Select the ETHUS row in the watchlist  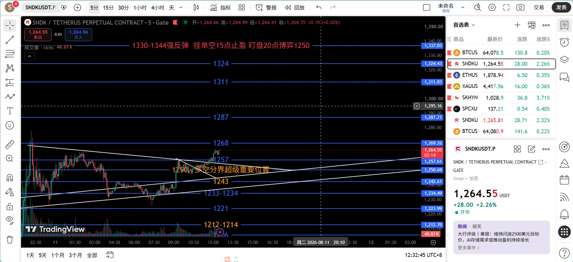click(x=501, y=75)
